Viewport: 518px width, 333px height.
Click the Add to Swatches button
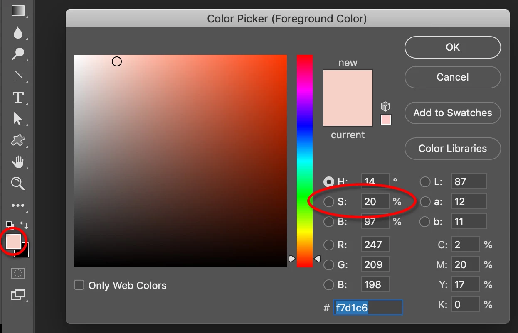click(x=453, y=113)
